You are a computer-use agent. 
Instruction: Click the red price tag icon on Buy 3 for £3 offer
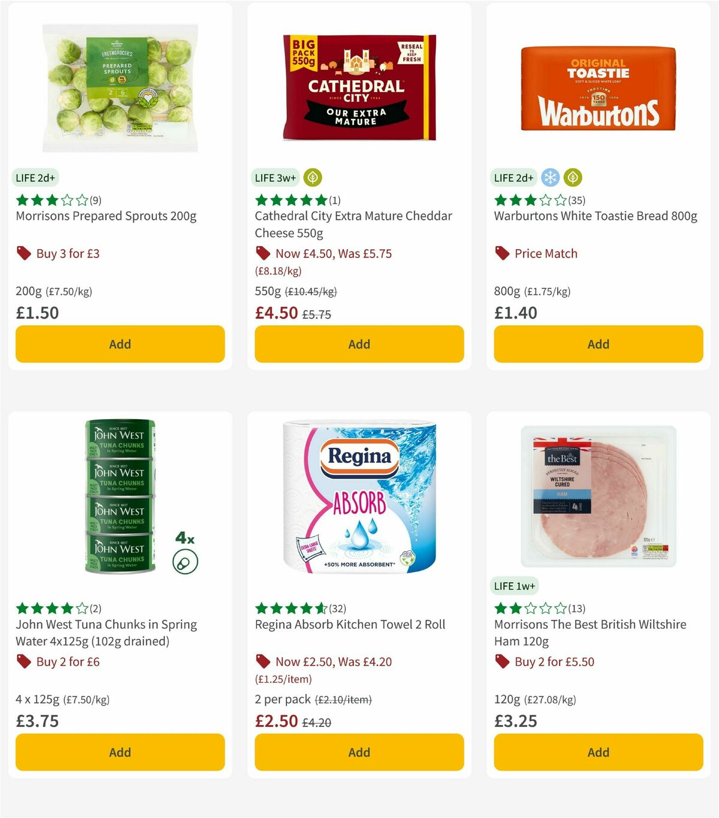pos(23,253)
